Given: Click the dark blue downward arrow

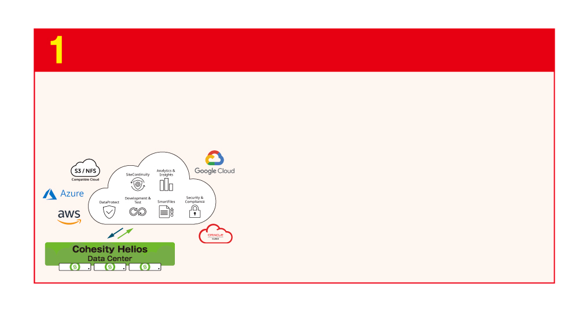Looking at the screenshot, I should pyautogui.click(x=115, y=233).
